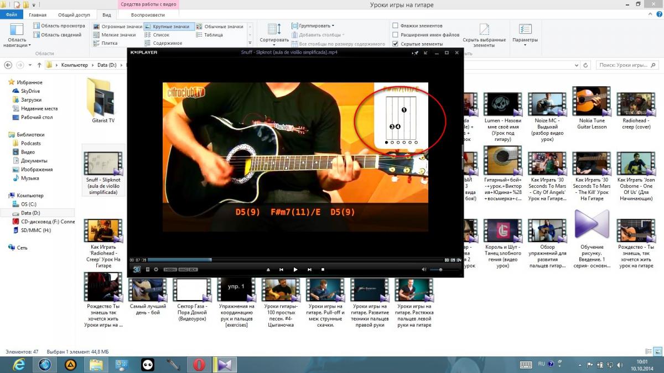Open Группировать dropdown
This screenshot has height=373, width=664.
coord(313,26)
